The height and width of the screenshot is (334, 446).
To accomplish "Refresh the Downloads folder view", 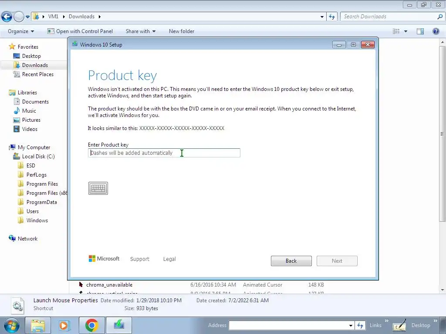I will tap(332, 17).
